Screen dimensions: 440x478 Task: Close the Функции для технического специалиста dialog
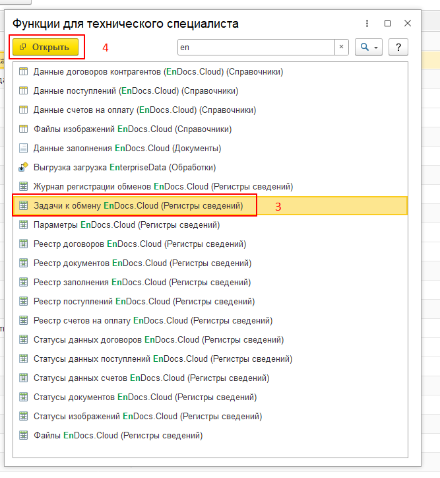pyautogui.click(x=408, y=23)
